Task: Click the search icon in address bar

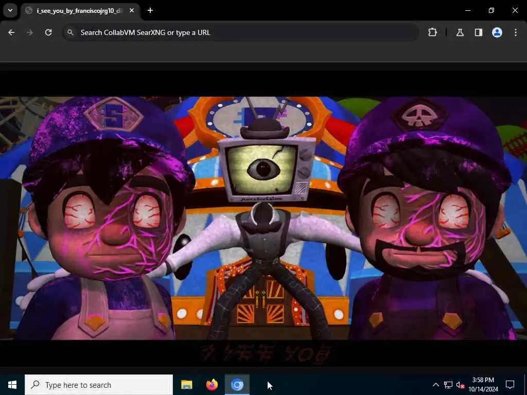Action: click(70, 32)
